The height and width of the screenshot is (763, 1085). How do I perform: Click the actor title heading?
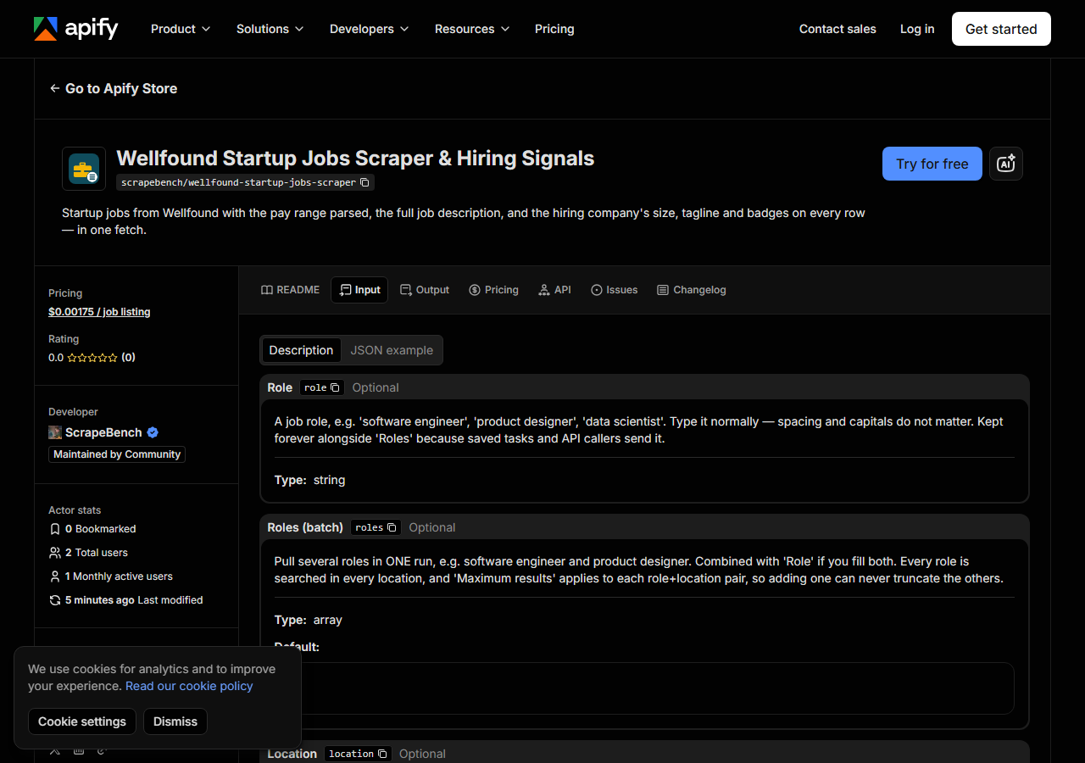point(355,159)
